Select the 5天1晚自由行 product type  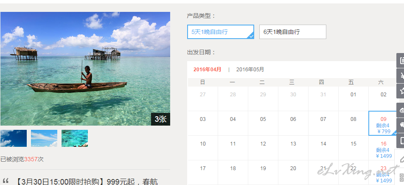tap(221, 32)
